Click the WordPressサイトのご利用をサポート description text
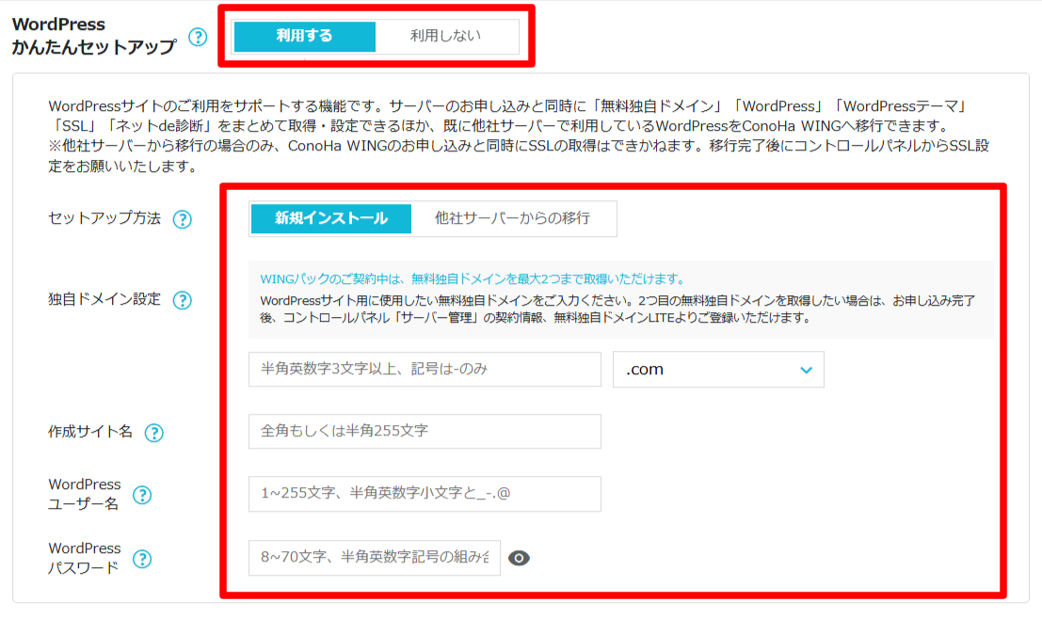 [x=519, y=136]
